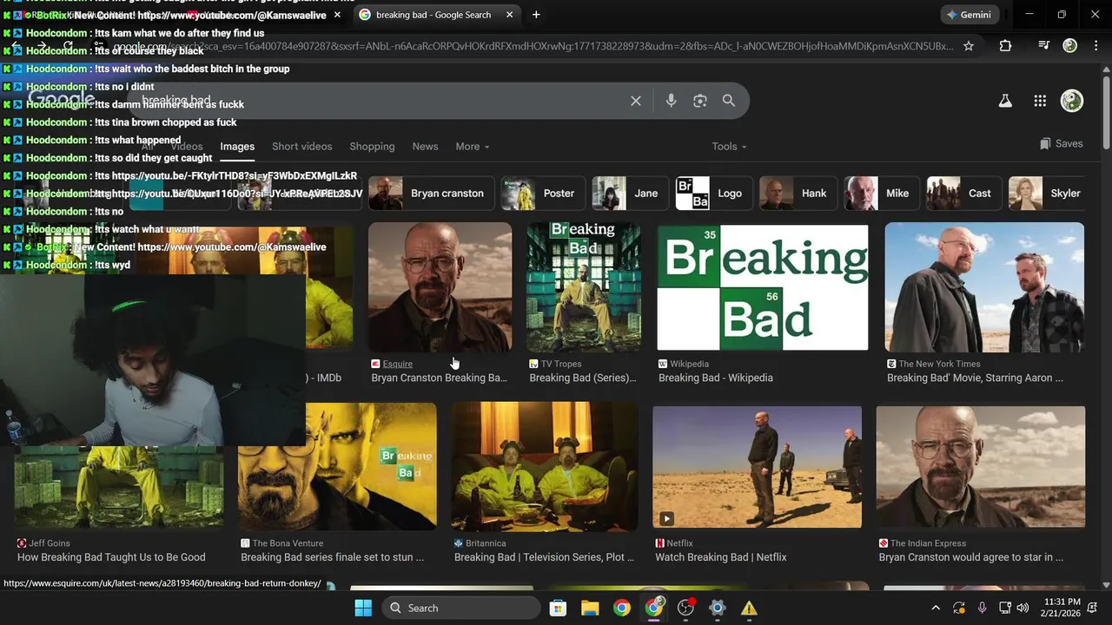Open the Settings gear in the taskbar

coord(717,608)
